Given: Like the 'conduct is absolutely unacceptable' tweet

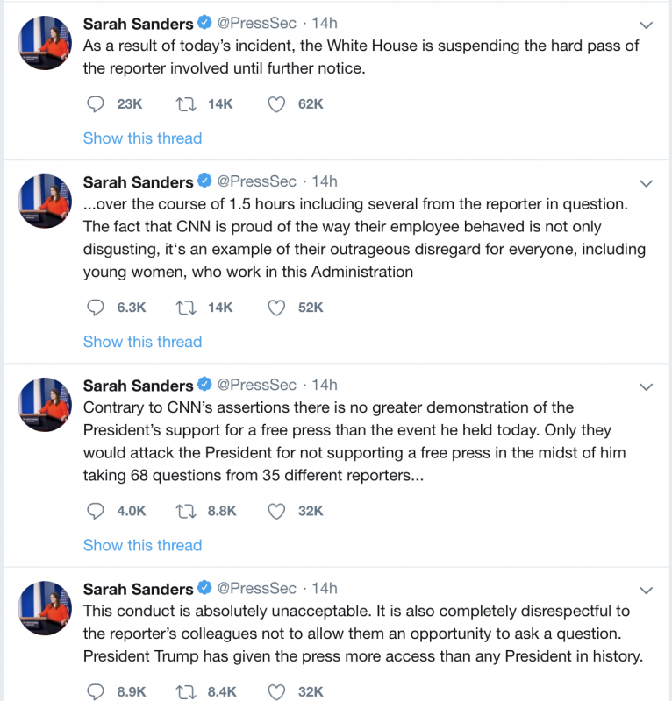Looking at the screenshot, I should [276, 692].
